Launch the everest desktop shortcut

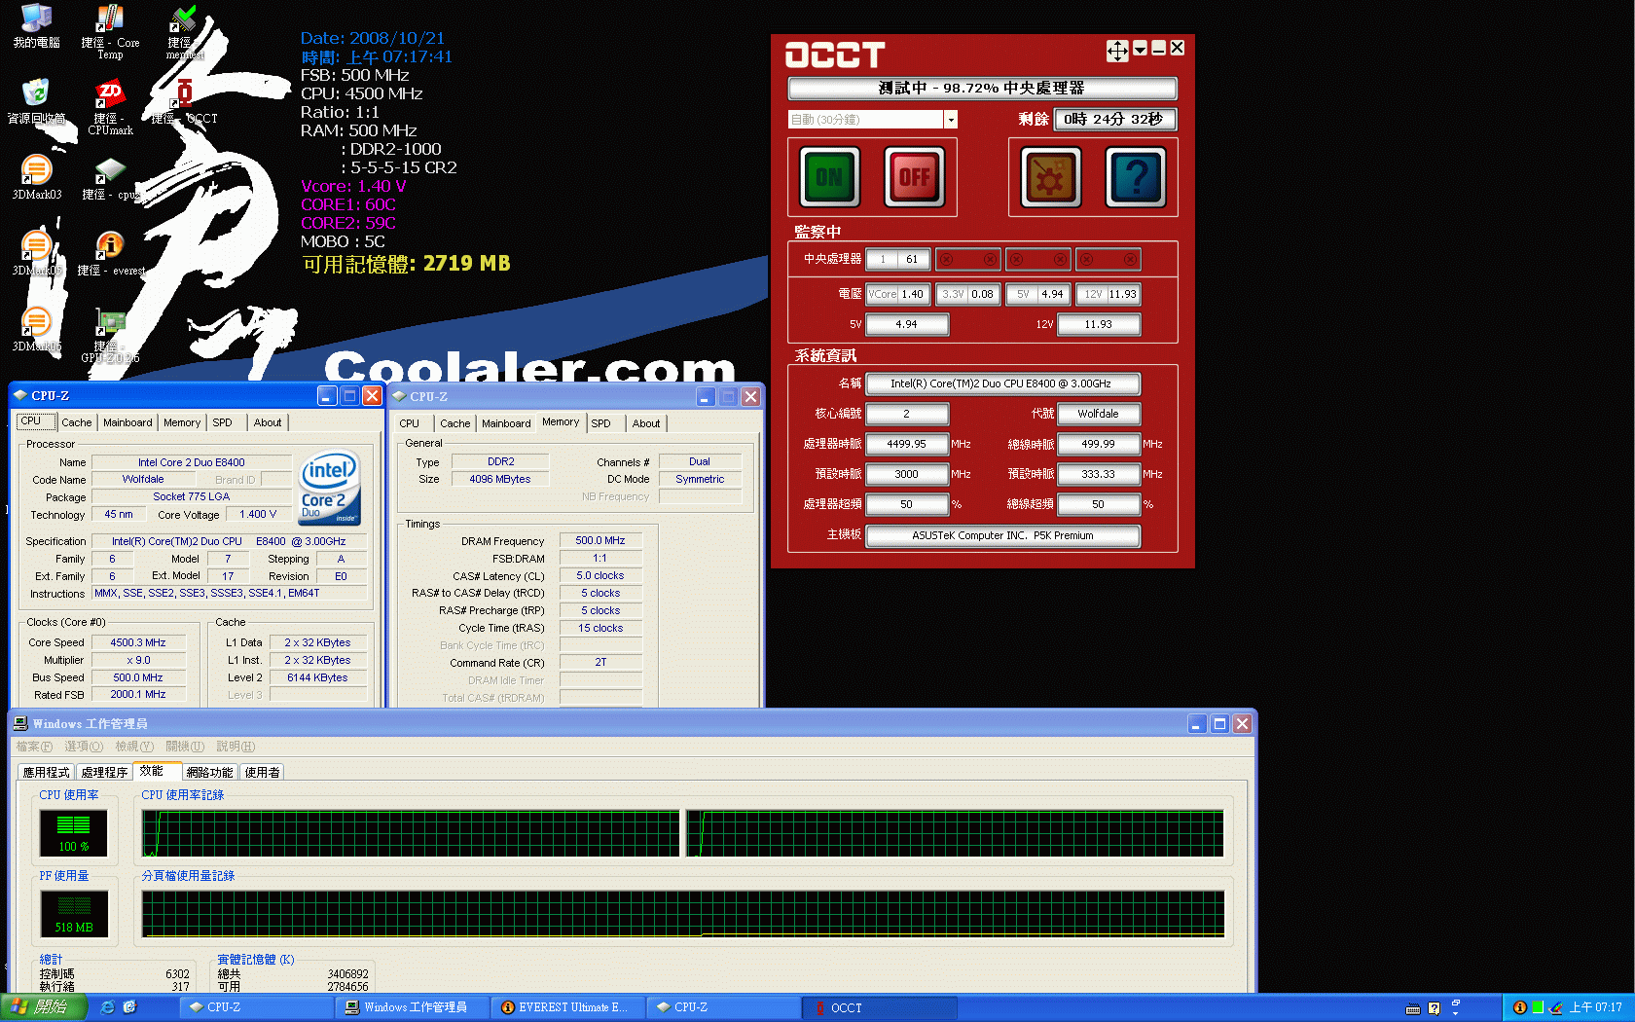pos(110,246)
